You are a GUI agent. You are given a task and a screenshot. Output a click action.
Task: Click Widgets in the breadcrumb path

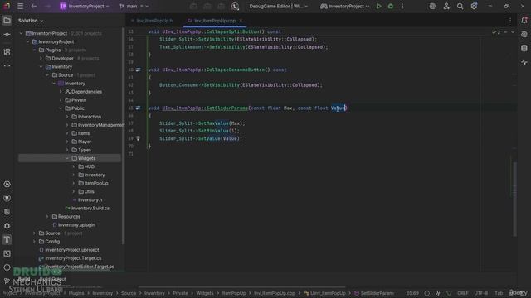205,293
